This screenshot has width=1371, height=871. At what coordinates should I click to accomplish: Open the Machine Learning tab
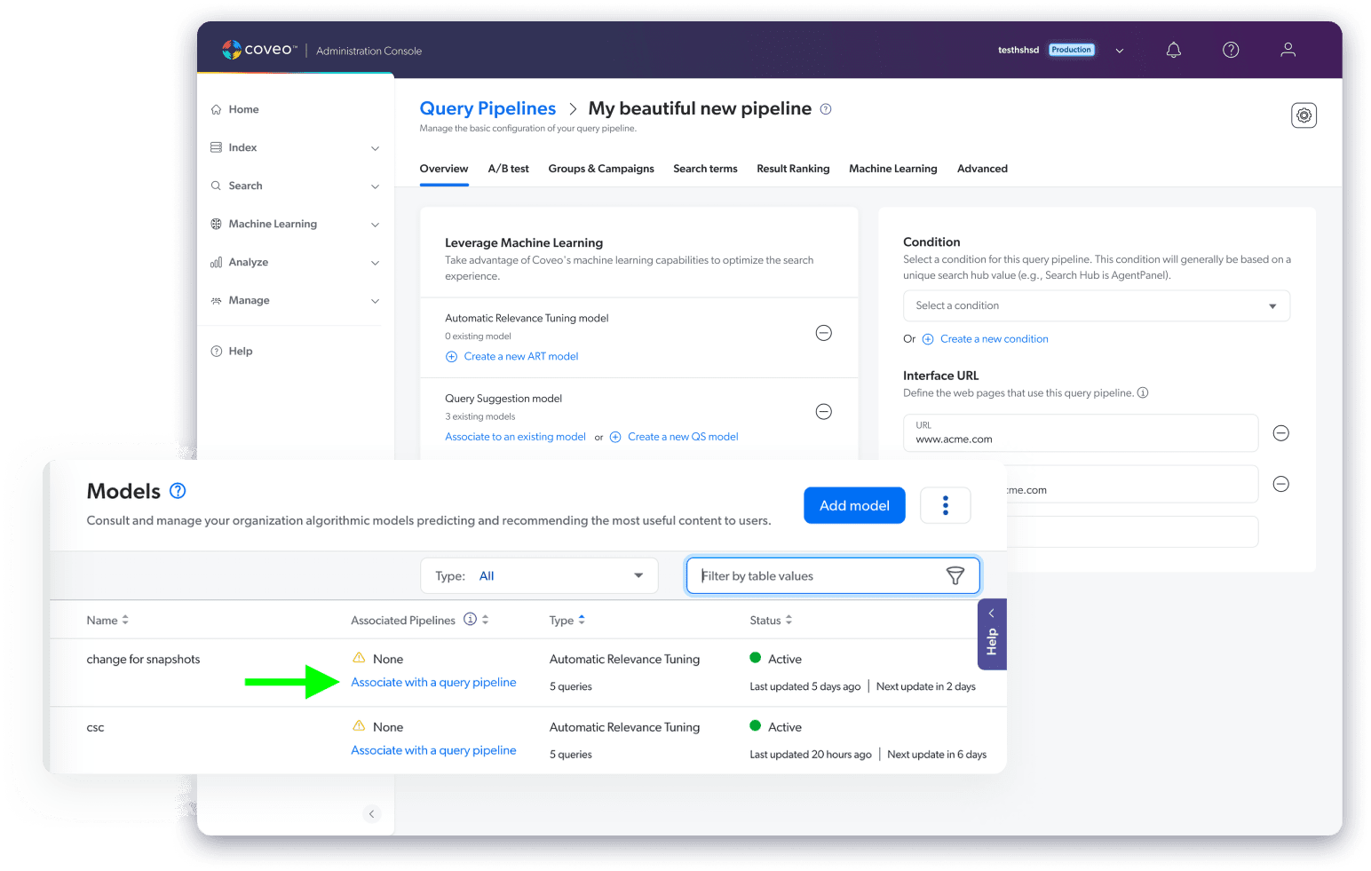point(893,169)
